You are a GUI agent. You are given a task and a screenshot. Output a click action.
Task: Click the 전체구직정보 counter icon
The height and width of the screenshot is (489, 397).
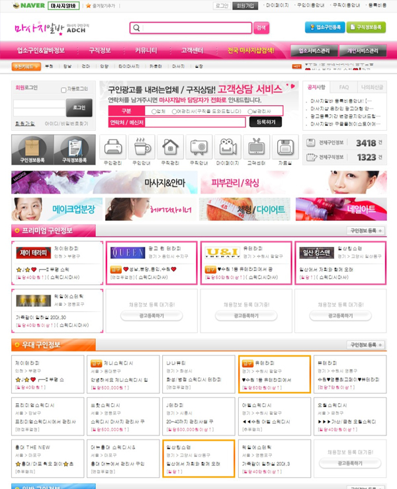(312, 157)
